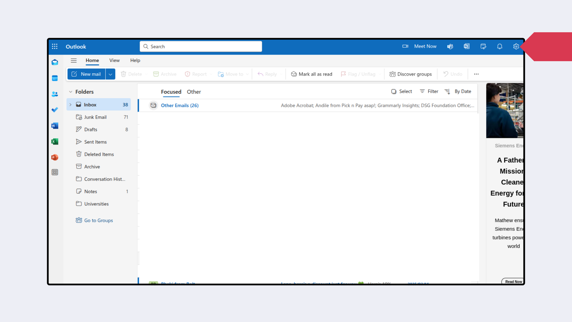Select the Focused inbox tab
572x322 pixels.
click(x=171, y=92)
